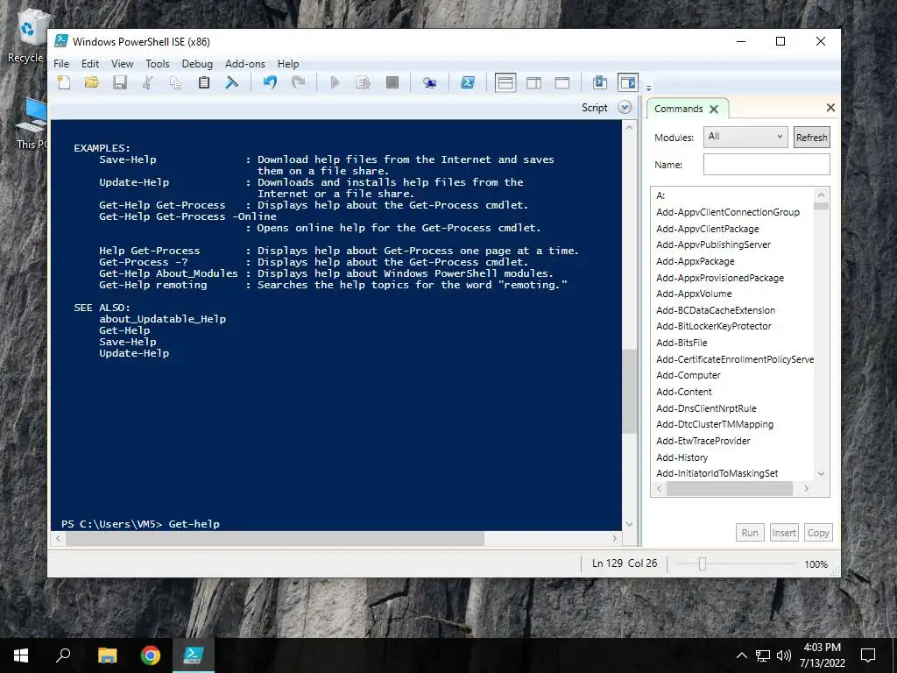Image resolution: width=897 pixels, height=673 pixels.
Task: Open the Help menu
Action: pos(287,64)
